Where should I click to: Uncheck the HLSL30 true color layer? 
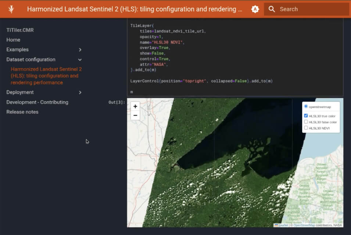tap(306, 116)
